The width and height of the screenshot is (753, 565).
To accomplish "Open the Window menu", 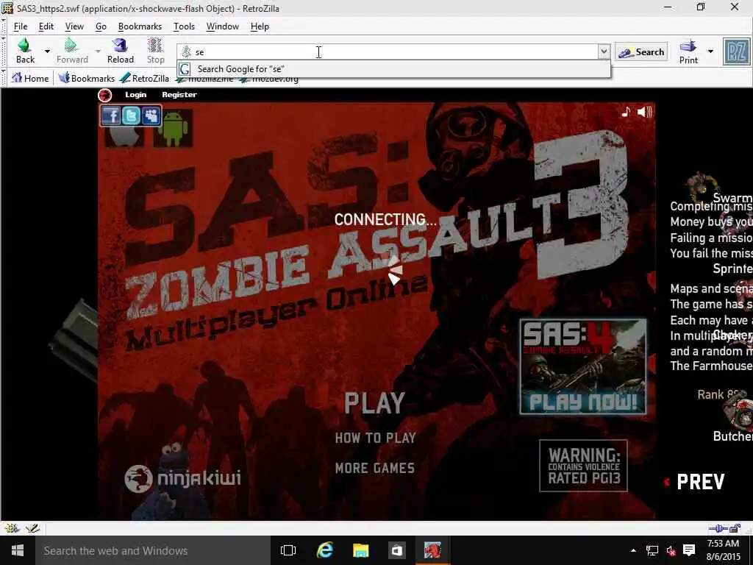I will pyautogui.click(x=222, y=26).
